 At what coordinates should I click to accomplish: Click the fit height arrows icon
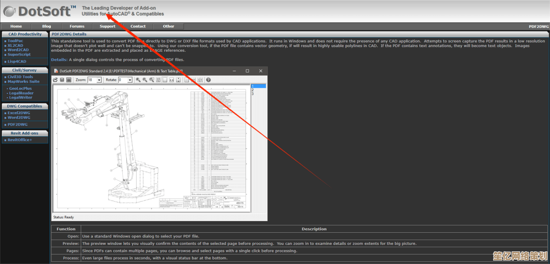click(x=179, y=80)
